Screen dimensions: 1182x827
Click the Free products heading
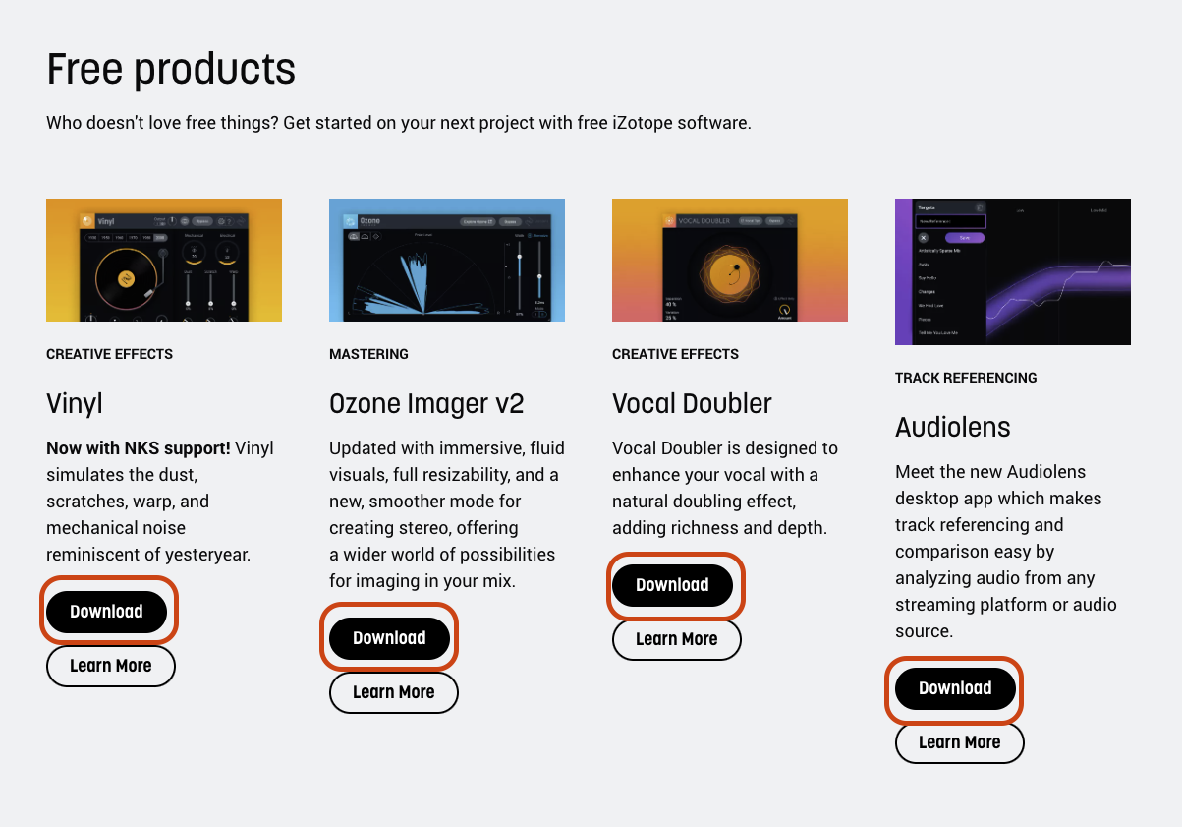(171, 69)
